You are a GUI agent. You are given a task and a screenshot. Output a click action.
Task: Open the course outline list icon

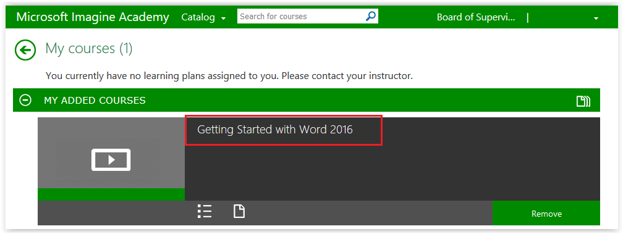(x=205, y=211)
